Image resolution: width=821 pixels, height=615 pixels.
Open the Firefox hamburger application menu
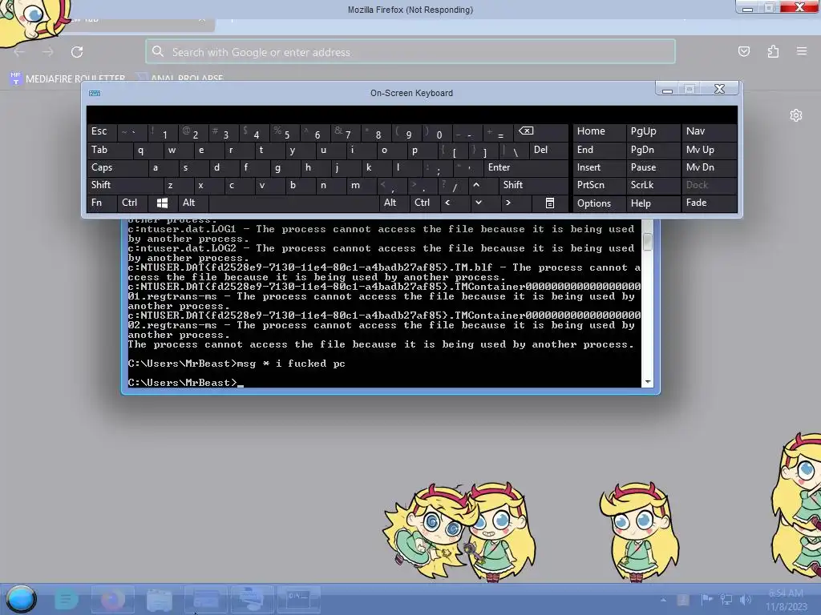coord(802,51)
